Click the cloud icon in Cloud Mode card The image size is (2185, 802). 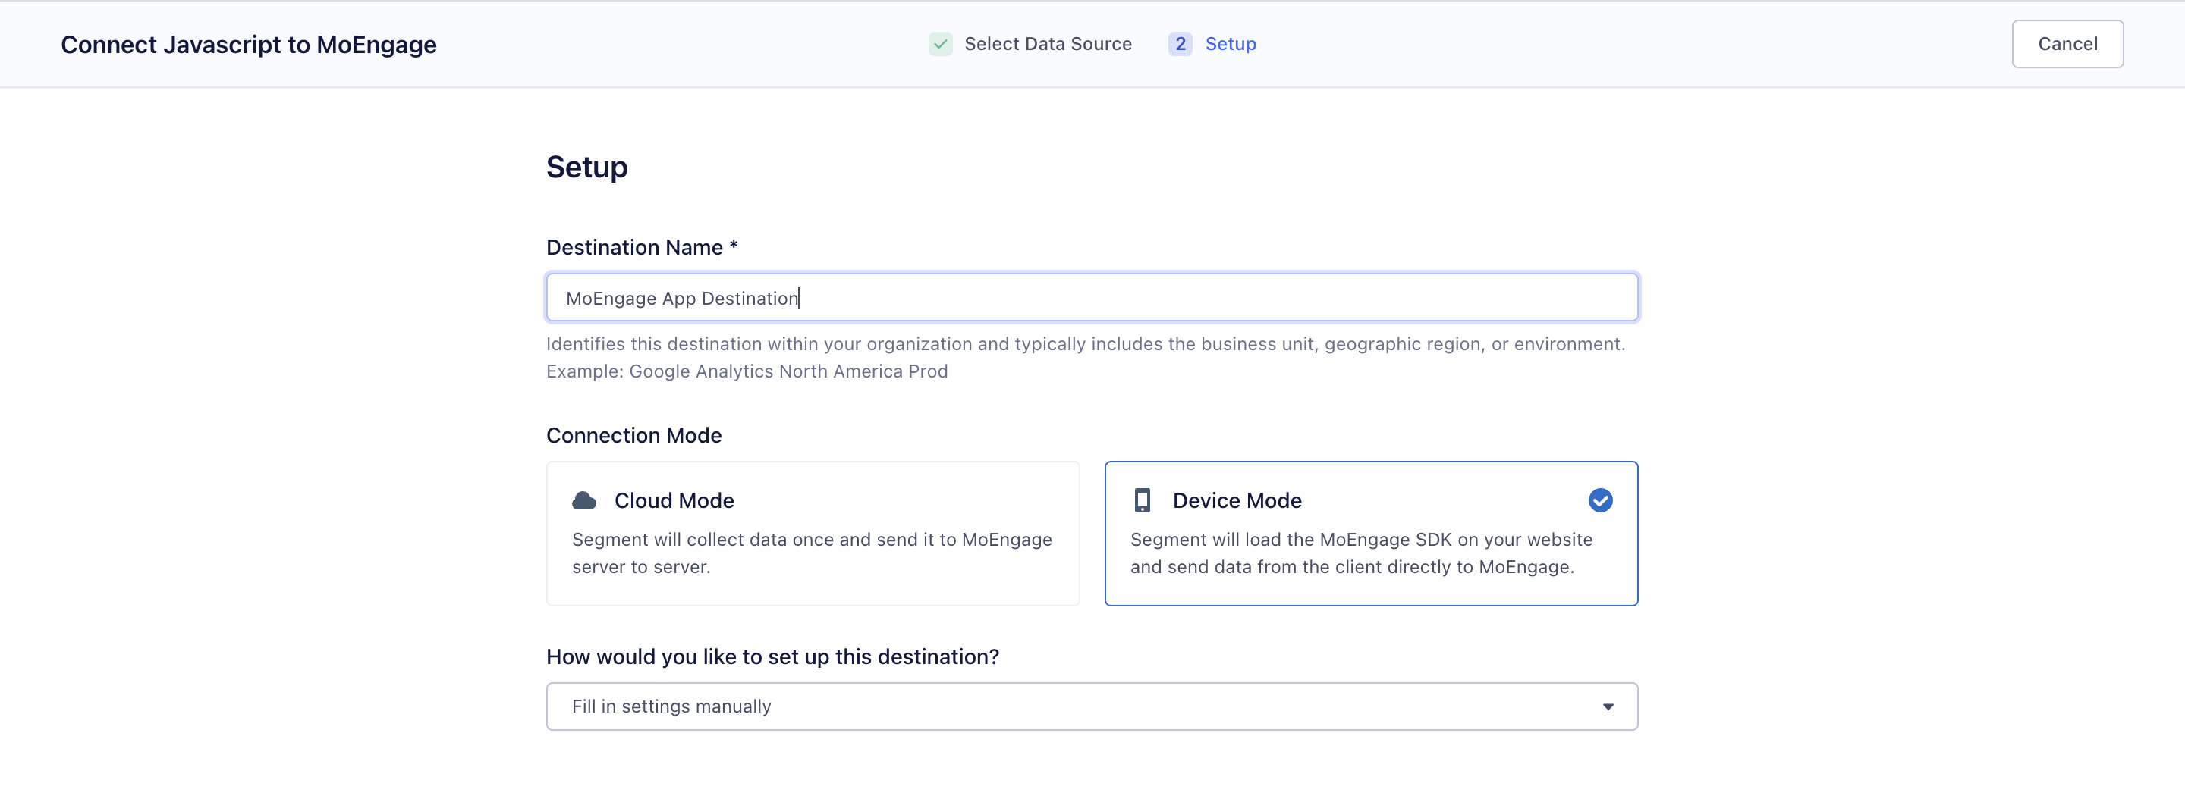coord(583,501)
